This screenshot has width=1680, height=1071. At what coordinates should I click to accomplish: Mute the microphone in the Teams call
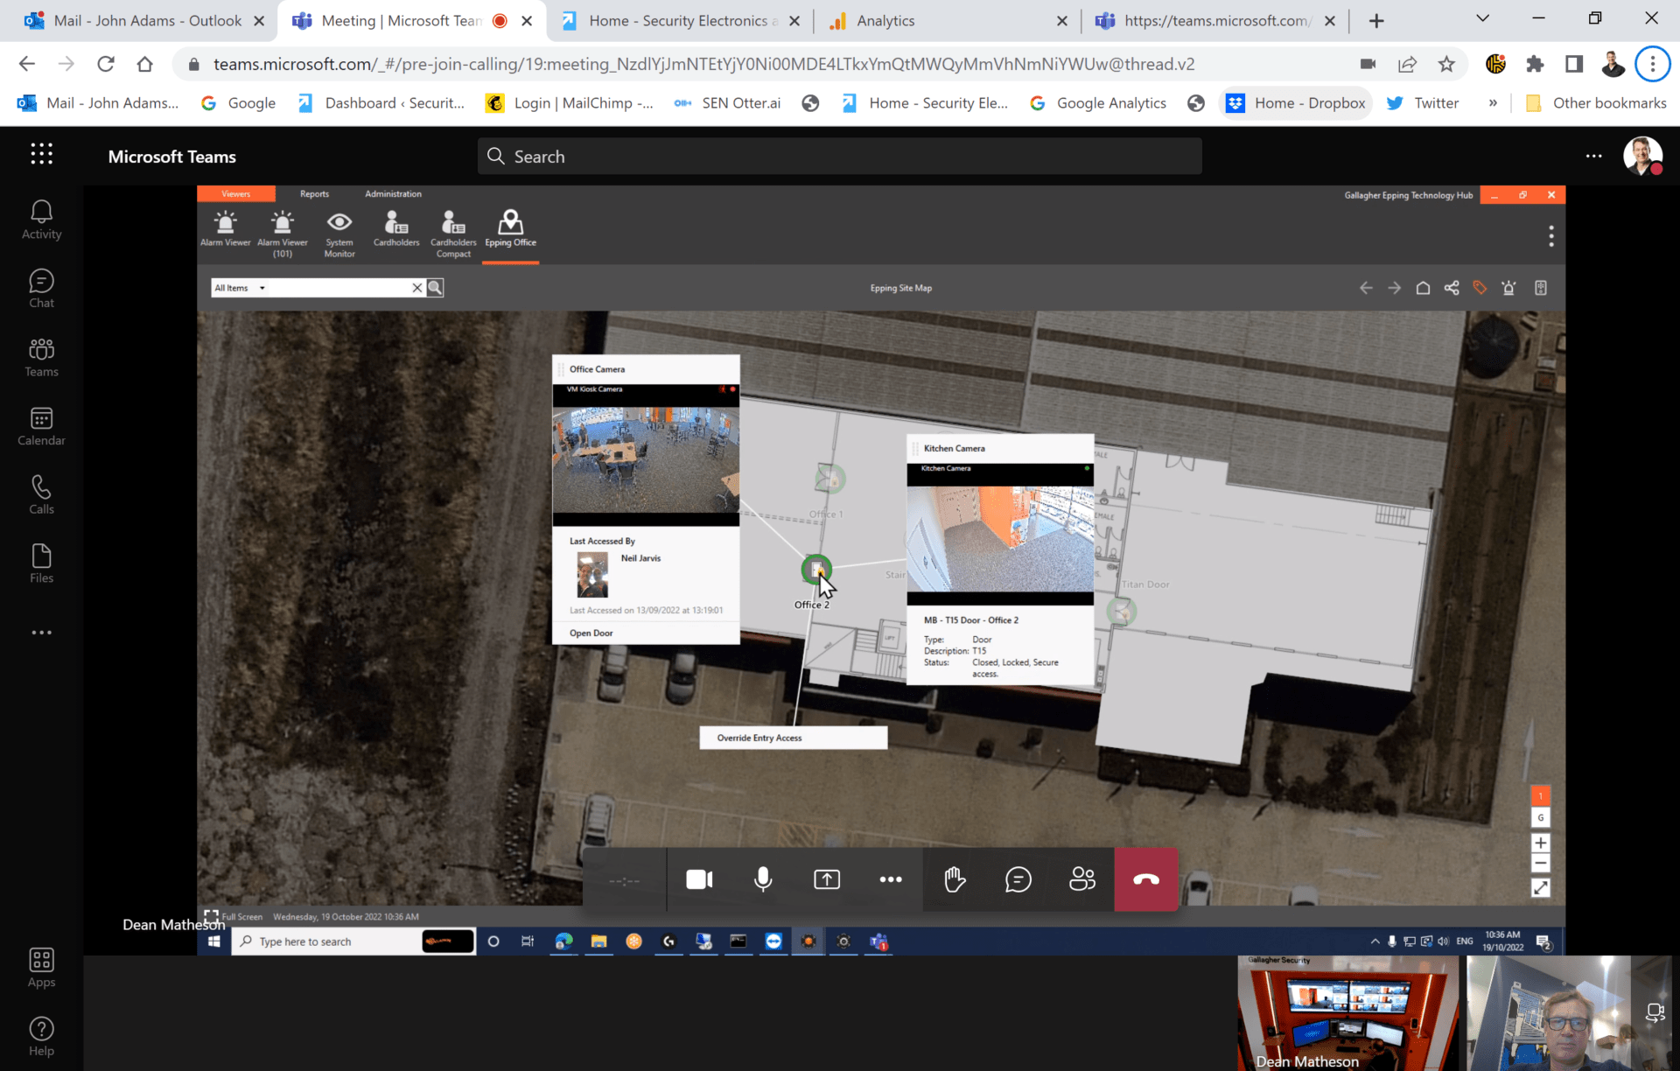[x=762, y=879]
